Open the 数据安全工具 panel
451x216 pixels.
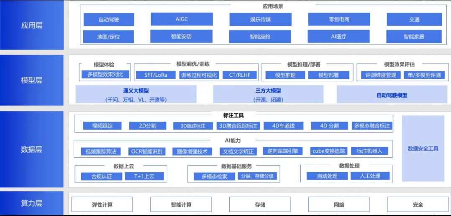pos(423,148)
